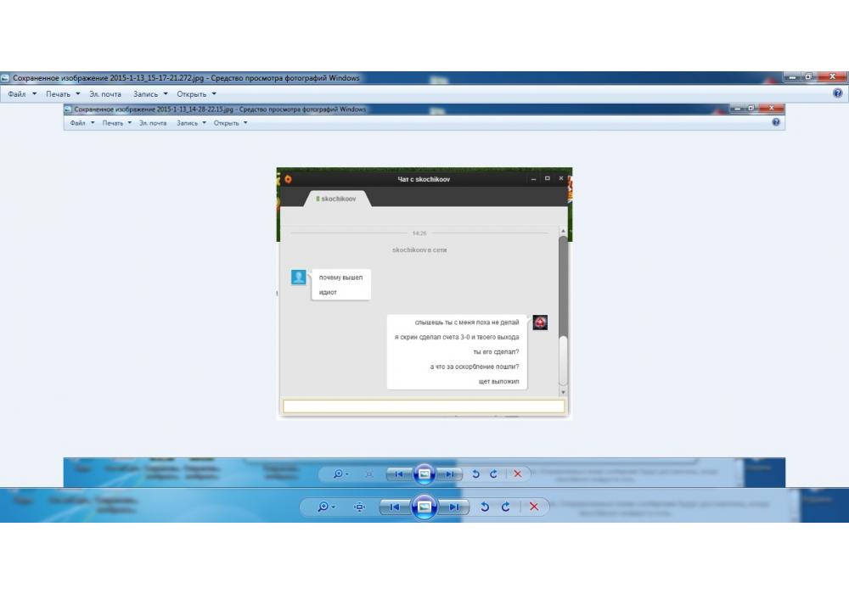Click orange app icon in chat title bar
The width and height of the screenshot is (849, 594).
click(288, 179)
